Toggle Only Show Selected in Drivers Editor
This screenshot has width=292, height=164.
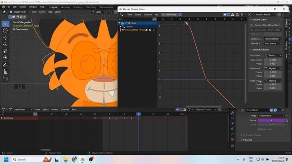pos(225,15)
